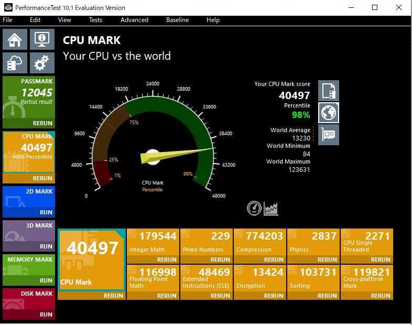Click the World Maximum 123631 value

click(x=299, y=170)
